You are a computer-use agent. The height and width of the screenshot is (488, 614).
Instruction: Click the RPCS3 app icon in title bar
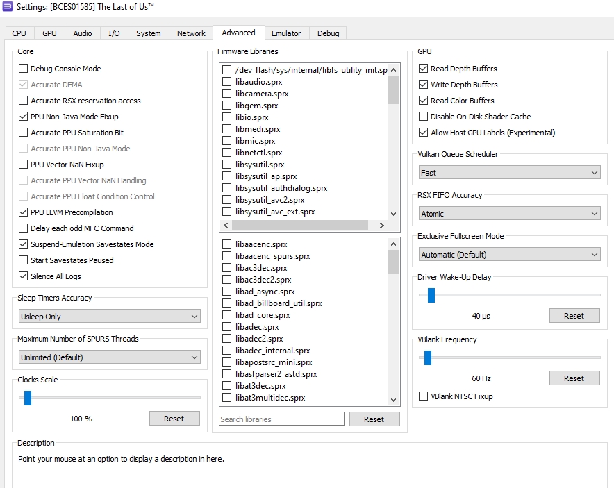8,7
